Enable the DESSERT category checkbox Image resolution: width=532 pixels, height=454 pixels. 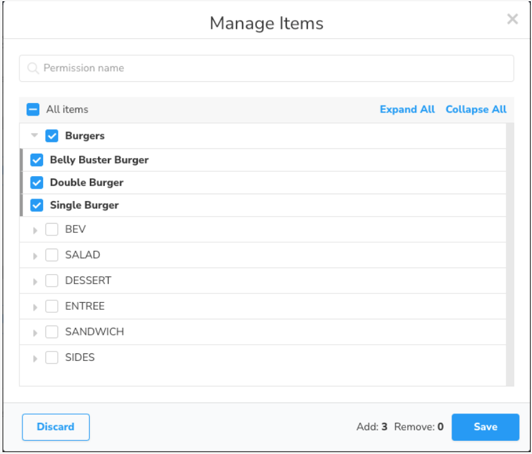pos(52,280)
